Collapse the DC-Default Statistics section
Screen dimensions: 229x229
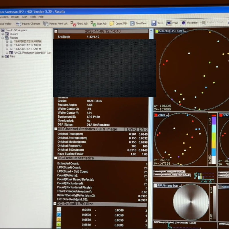pos(56,158)
